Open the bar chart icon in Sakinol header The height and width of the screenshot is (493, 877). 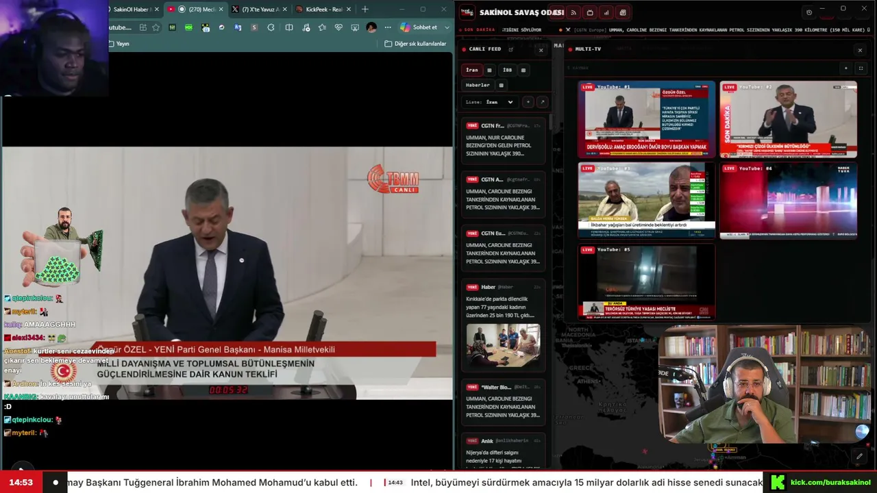pos(606,12)
